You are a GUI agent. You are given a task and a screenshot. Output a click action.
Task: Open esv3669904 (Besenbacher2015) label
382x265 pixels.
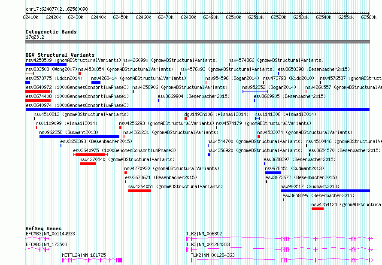coord(194,96)
